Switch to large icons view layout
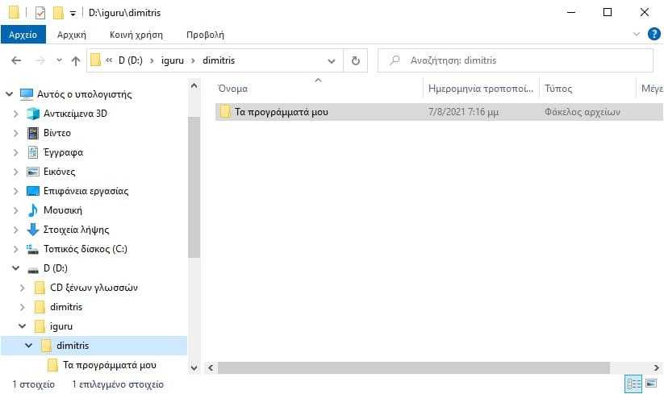This screenshot has height=394, width=664. tap(651, 384)
